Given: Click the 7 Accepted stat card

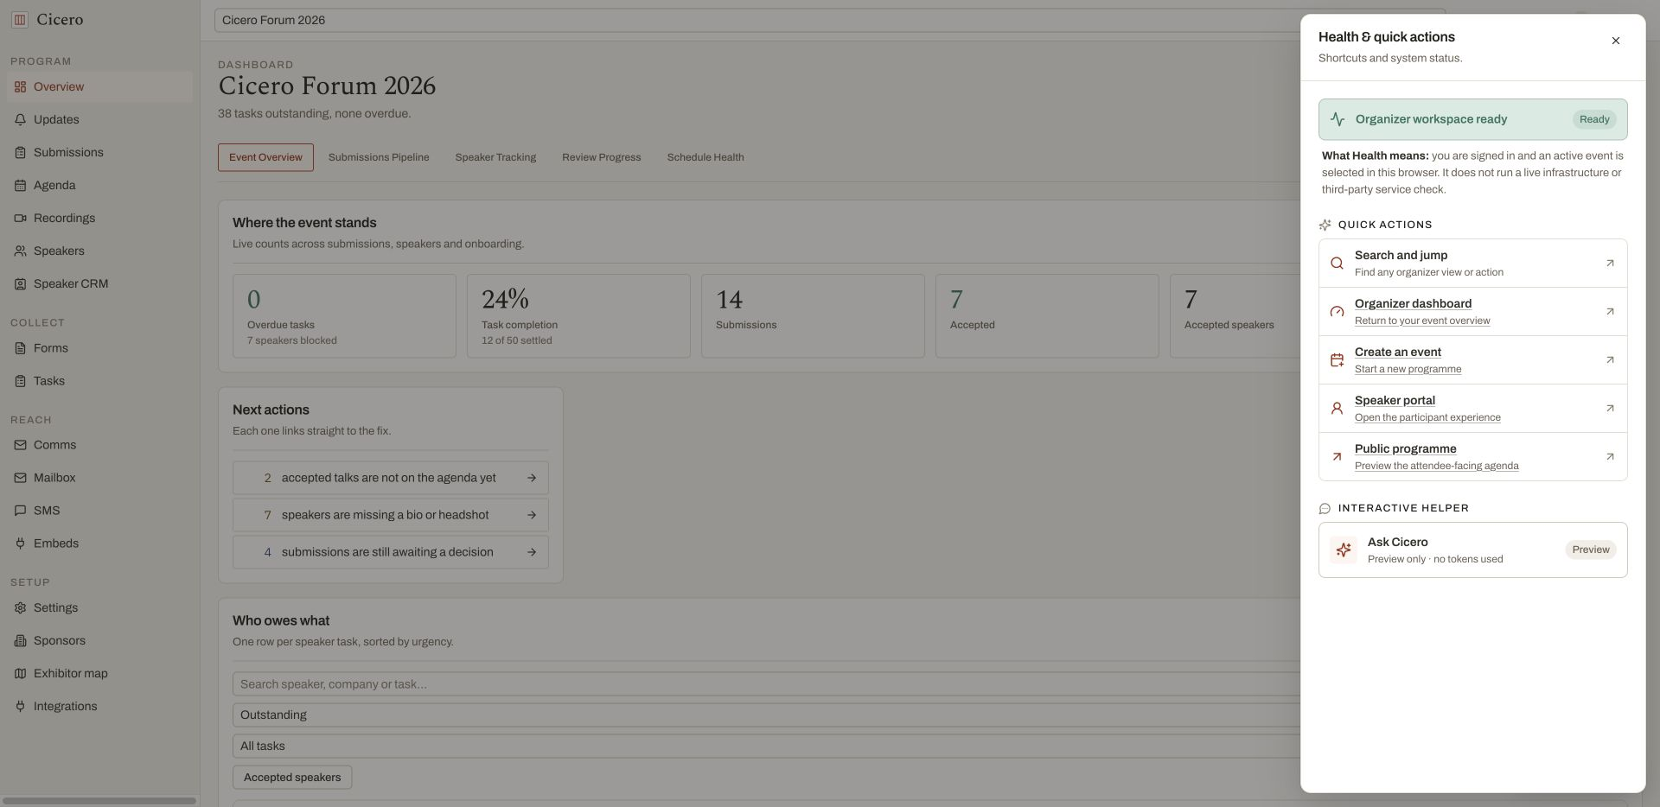Looking at the screenshot, I should click(1047, 316).
